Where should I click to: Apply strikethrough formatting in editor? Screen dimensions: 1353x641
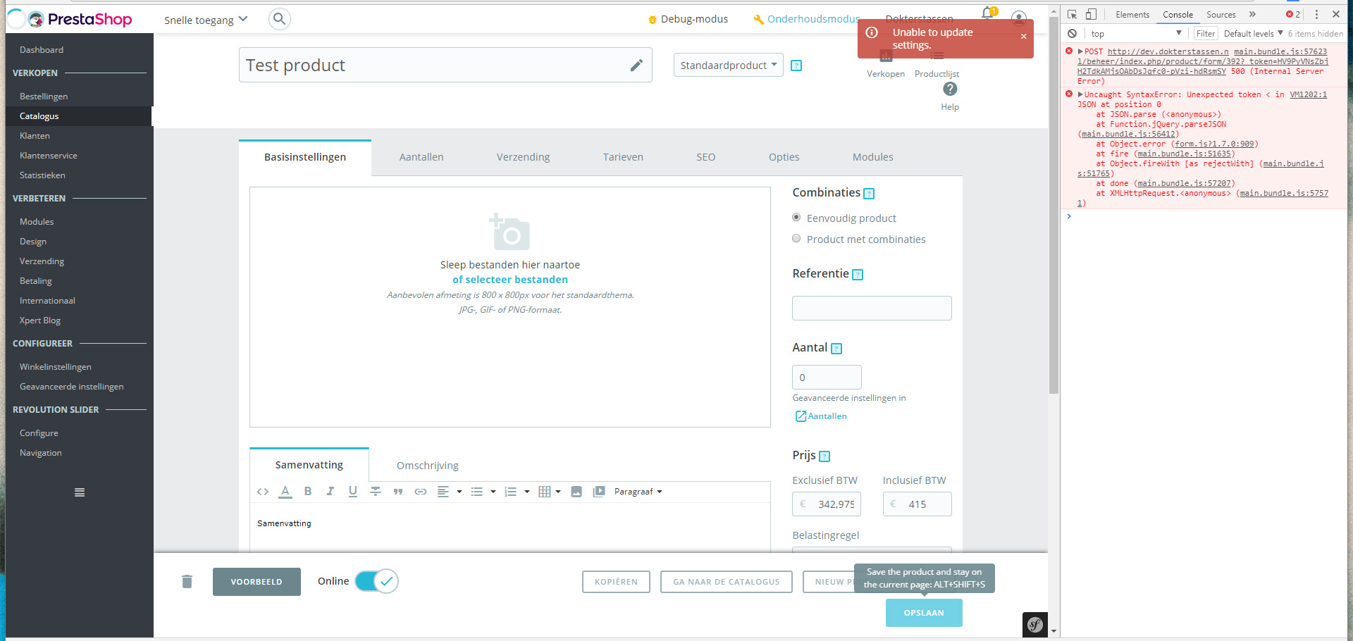(376, 492)
